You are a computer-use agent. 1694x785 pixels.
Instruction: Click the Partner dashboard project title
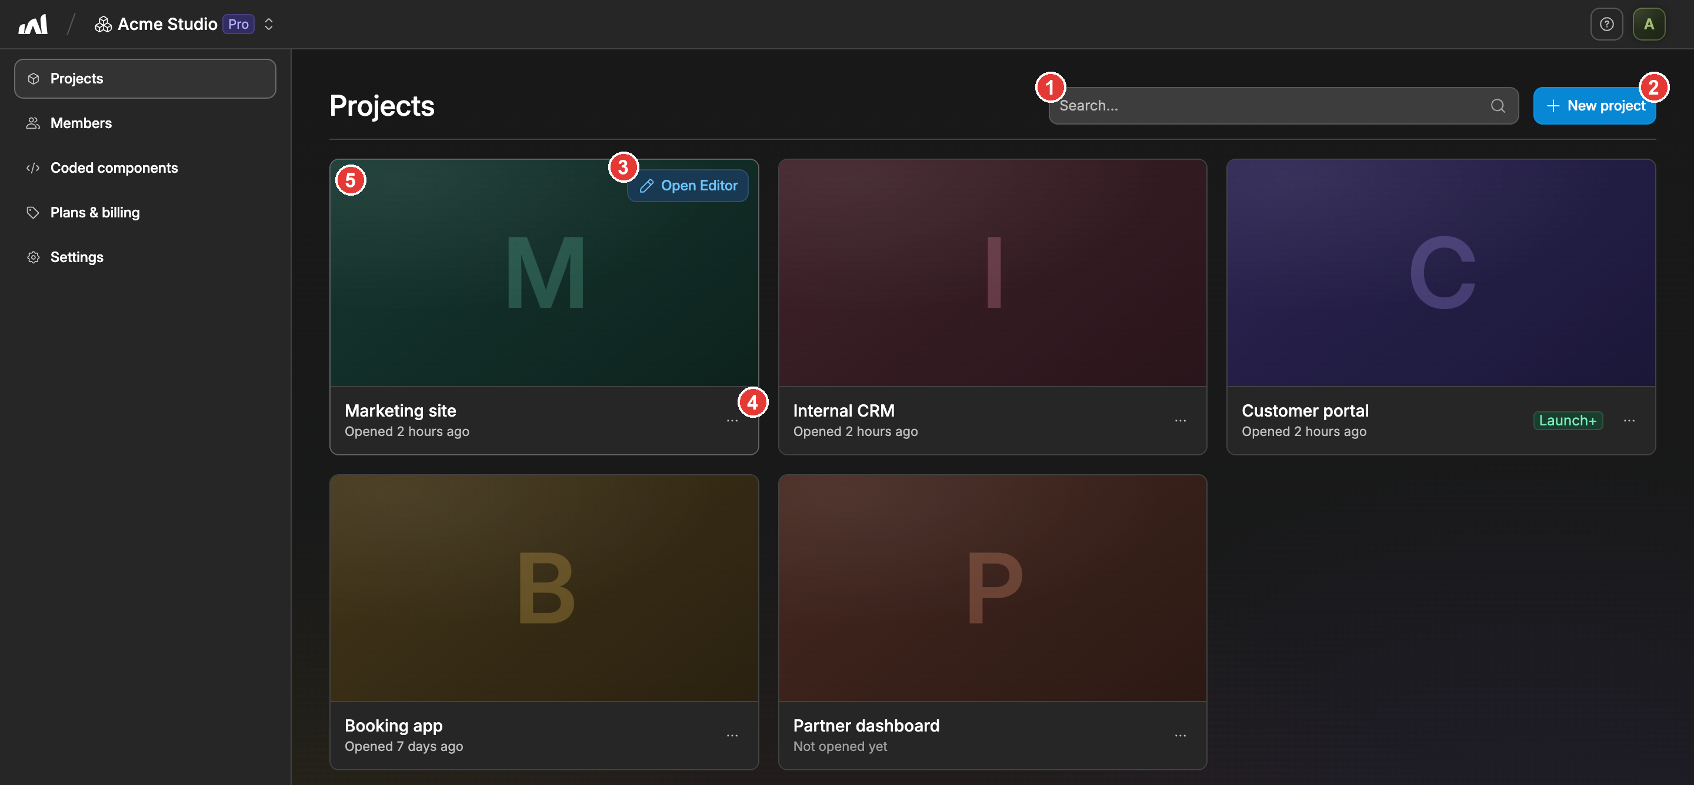[x=866, y=726]
